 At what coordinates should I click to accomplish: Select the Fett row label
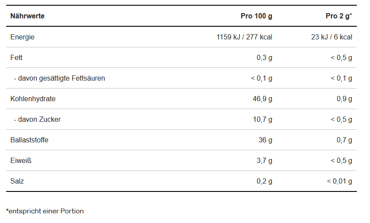click(16, 57)
